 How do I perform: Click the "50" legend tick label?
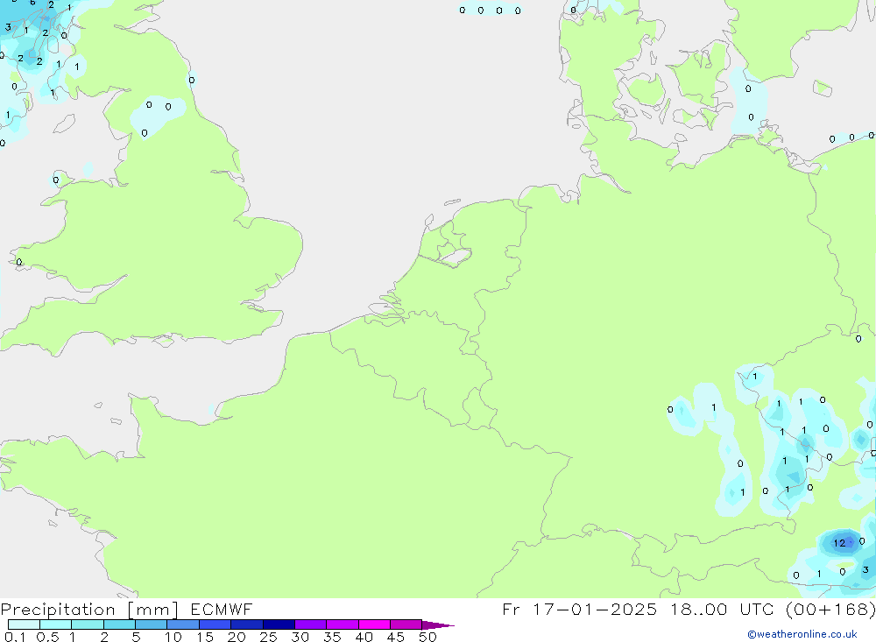click(427, 637)
